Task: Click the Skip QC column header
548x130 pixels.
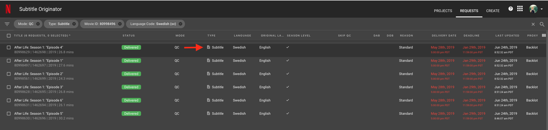Action: coord(345,36)
